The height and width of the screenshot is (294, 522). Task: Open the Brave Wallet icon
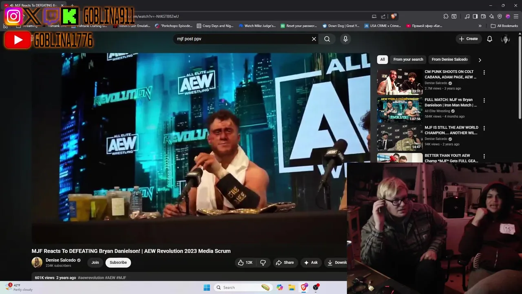click(x=483, y=16)
